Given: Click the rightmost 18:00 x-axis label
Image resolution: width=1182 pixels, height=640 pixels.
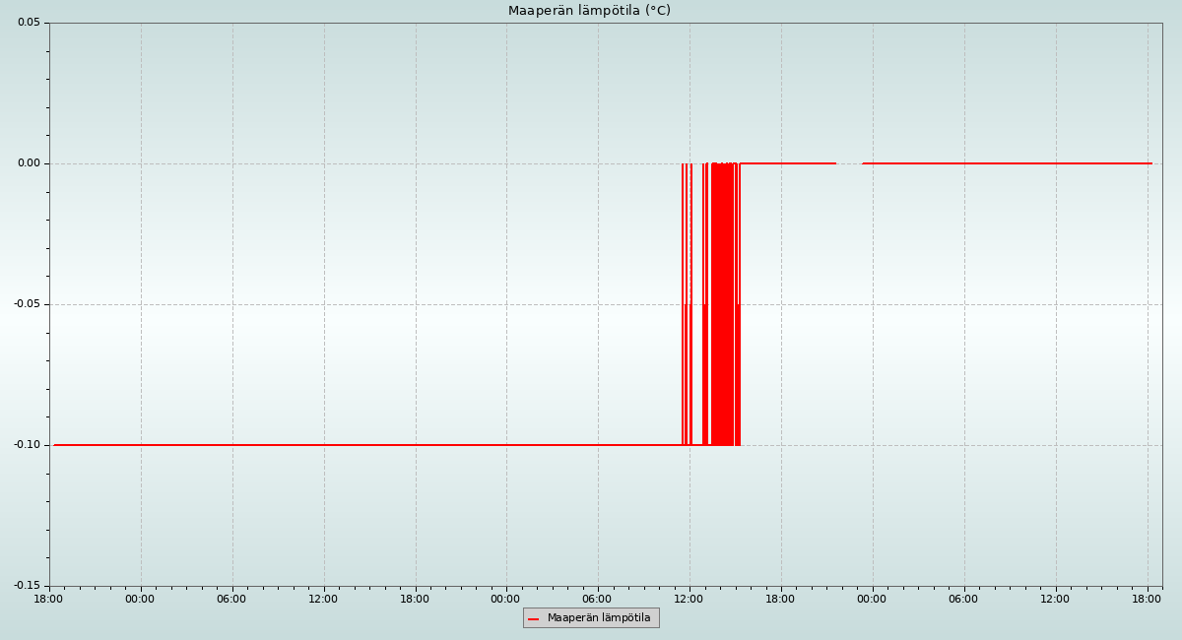Looking at the screenshot, I should [1147, 599].
